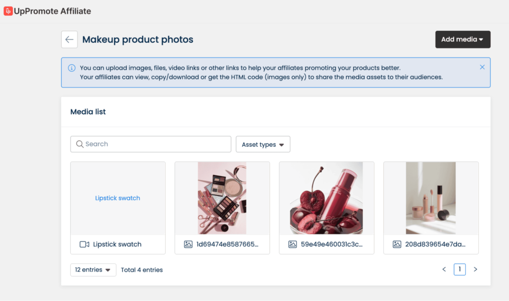
Task: Click the back arrow button
Action: [69, 39]
